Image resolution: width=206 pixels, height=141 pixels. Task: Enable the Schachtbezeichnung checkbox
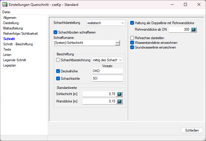(58, 60)
